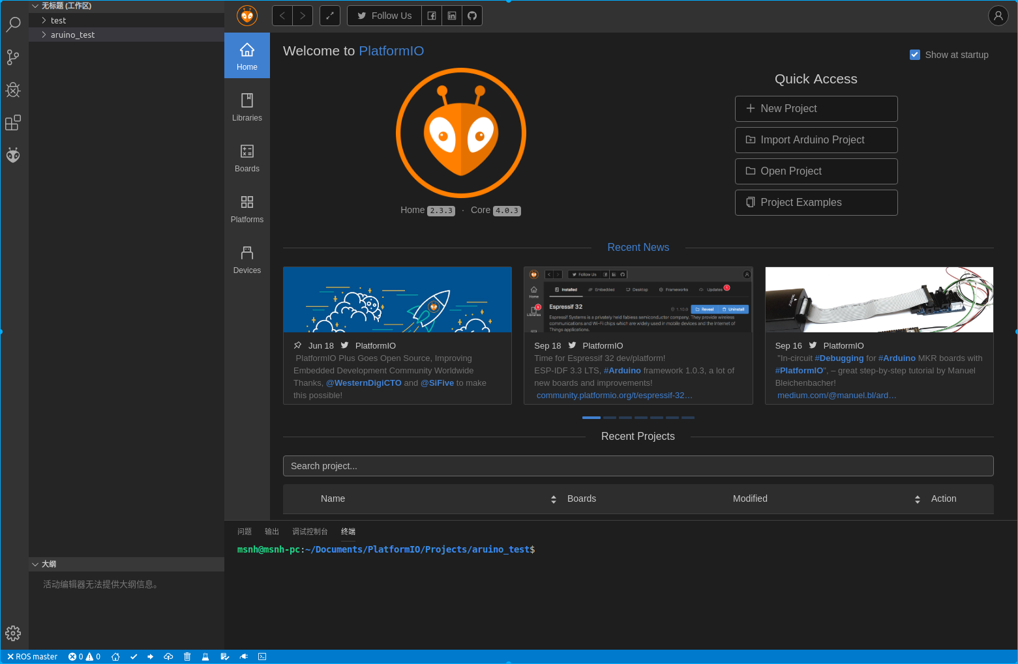Viewport: 1018px width, 664px height.
Task: Switch to the 调试控制台 tab
Action: 310,531
